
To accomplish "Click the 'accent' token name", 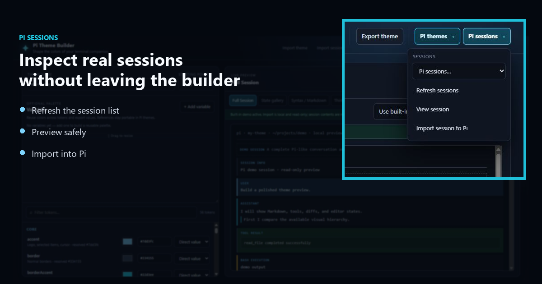I will pos(33,239).
